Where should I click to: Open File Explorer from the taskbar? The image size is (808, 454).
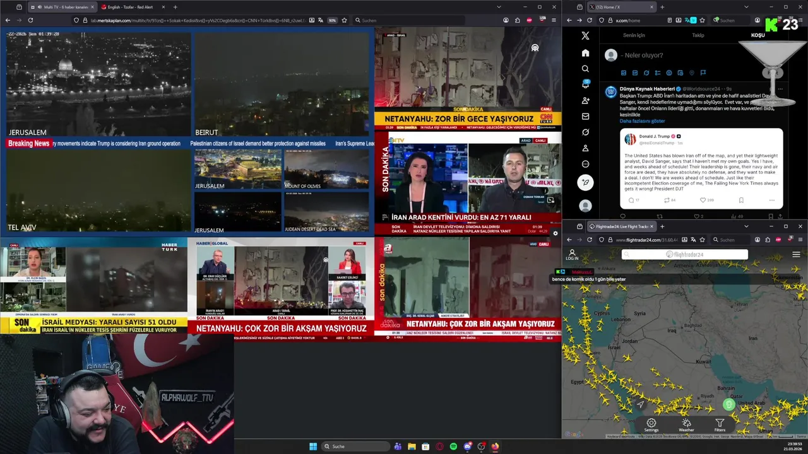coord(412,446)
